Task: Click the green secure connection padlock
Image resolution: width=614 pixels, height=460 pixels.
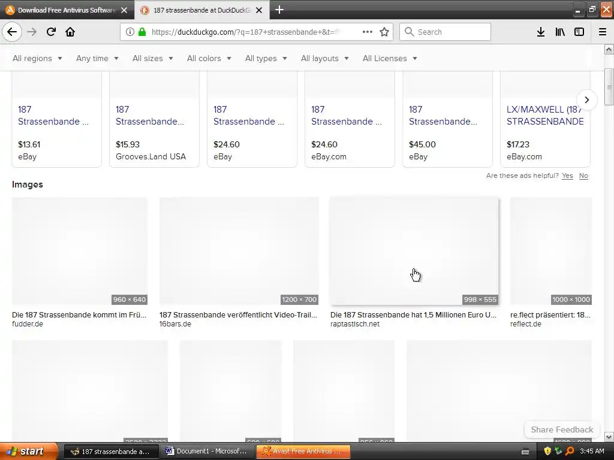Action: click(142, 32)
